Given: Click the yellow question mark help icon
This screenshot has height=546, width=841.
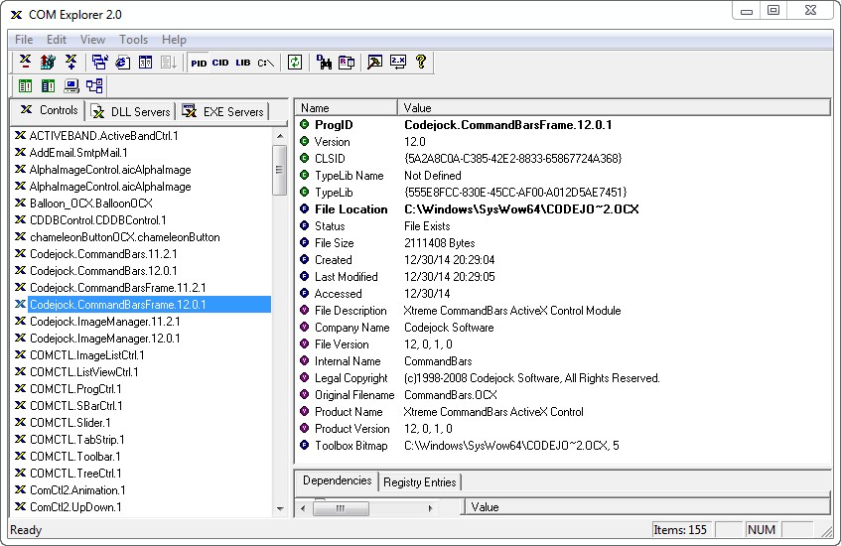Looking at the screenshot, I should 421,63.
